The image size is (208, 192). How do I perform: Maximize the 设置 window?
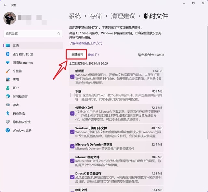[x=193, y=3]
